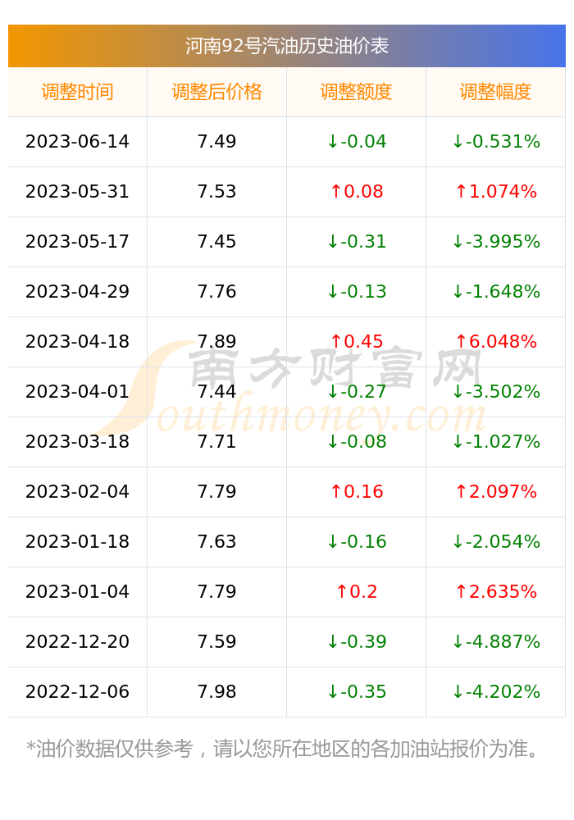Select the 2023-06-14 date cell

77,142
